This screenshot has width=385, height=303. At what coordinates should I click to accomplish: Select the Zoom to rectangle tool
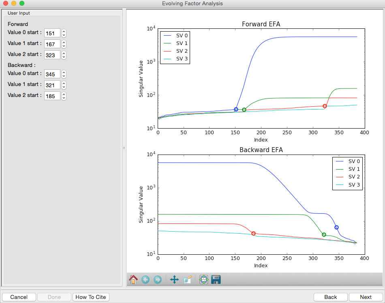pyautogui.click(x=187, y=279)
